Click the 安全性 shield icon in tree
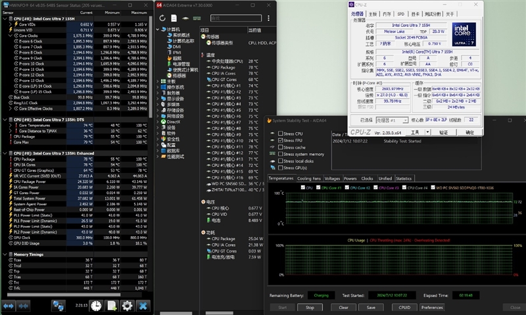The width and height of the screenshot is (526, 315). tap(163, 139)
